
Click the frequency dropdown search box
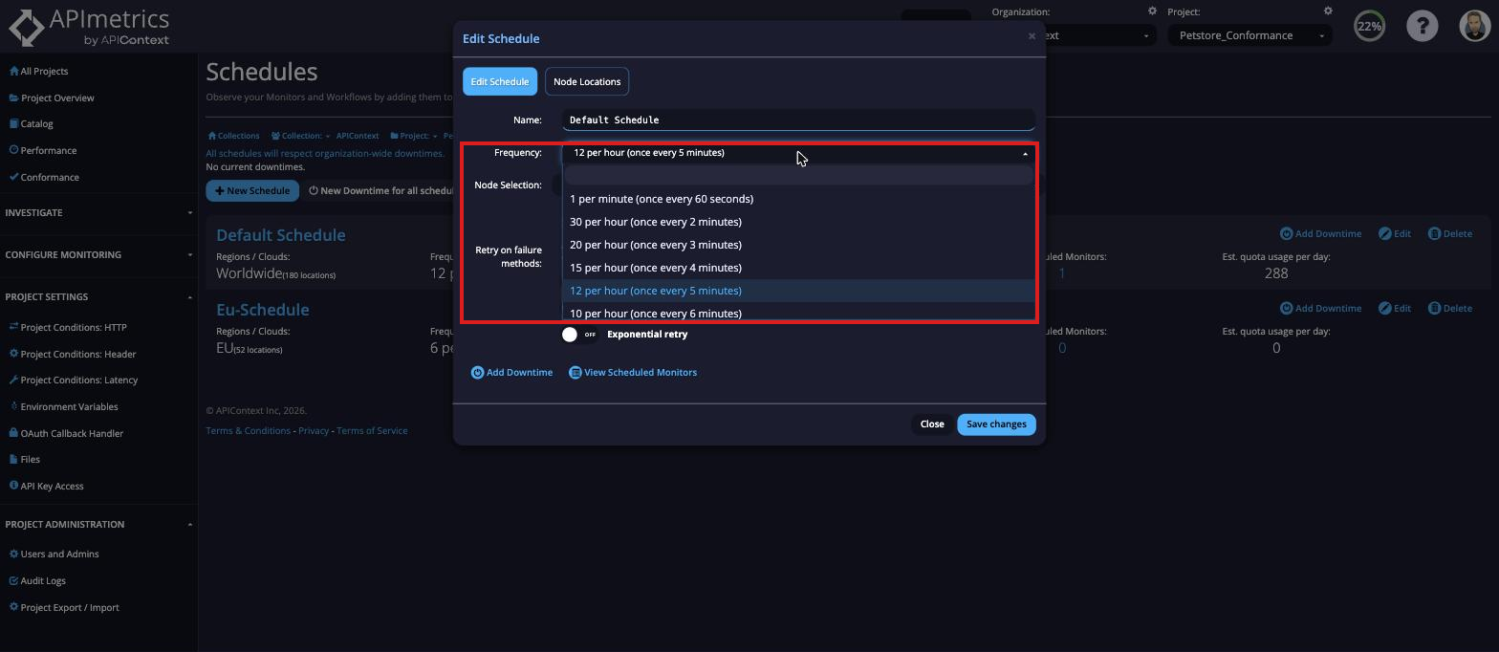798,175
